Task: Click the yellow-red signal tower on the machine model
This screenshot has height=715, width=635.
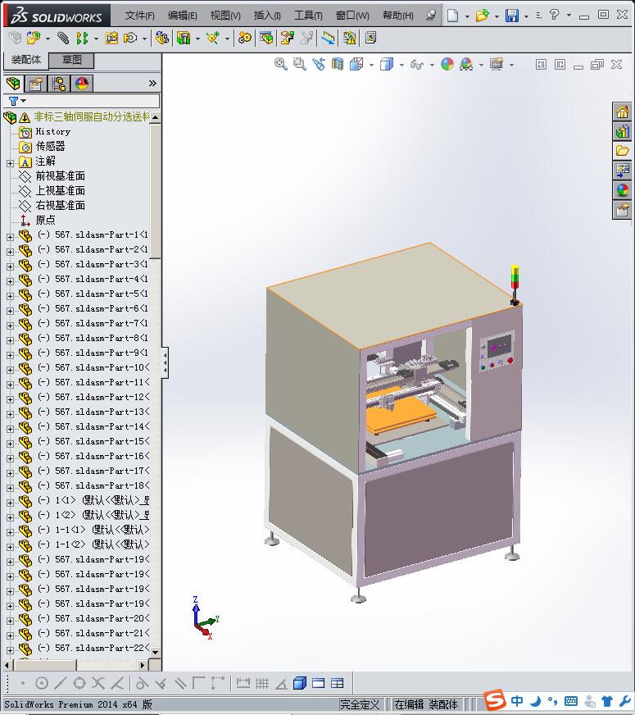Action: (x=515, y=284)
